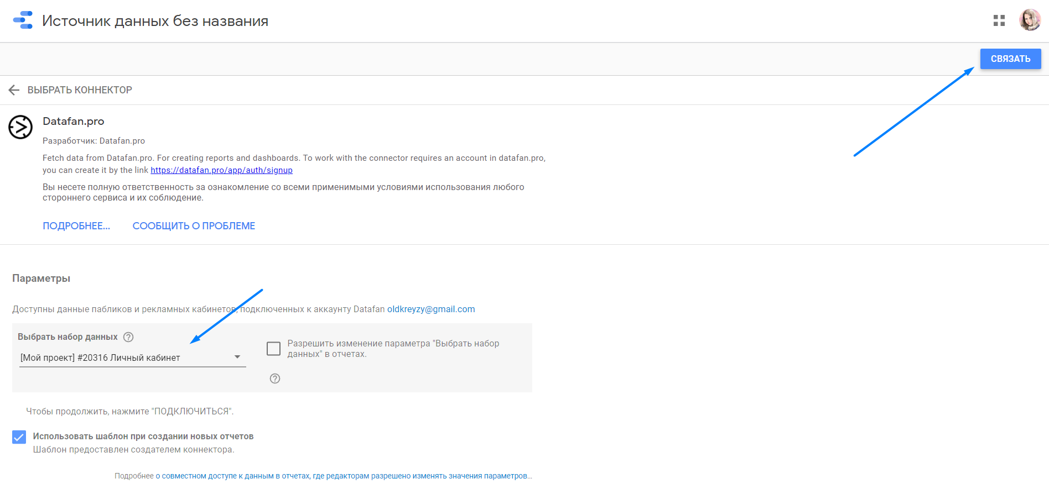Open the shared data access link

344,476
